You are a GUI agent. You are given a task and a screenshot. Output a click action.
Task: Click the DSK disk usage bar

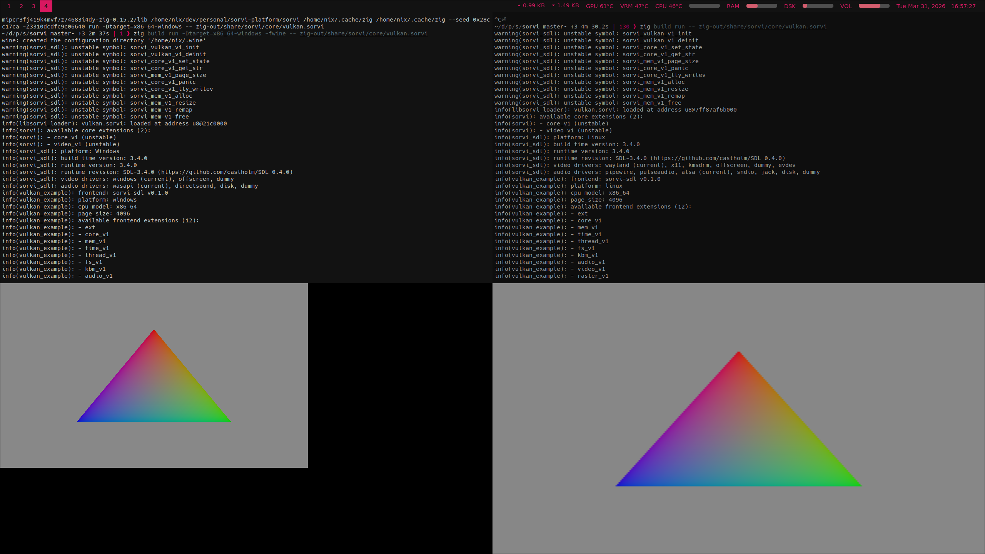coord(818,6)
